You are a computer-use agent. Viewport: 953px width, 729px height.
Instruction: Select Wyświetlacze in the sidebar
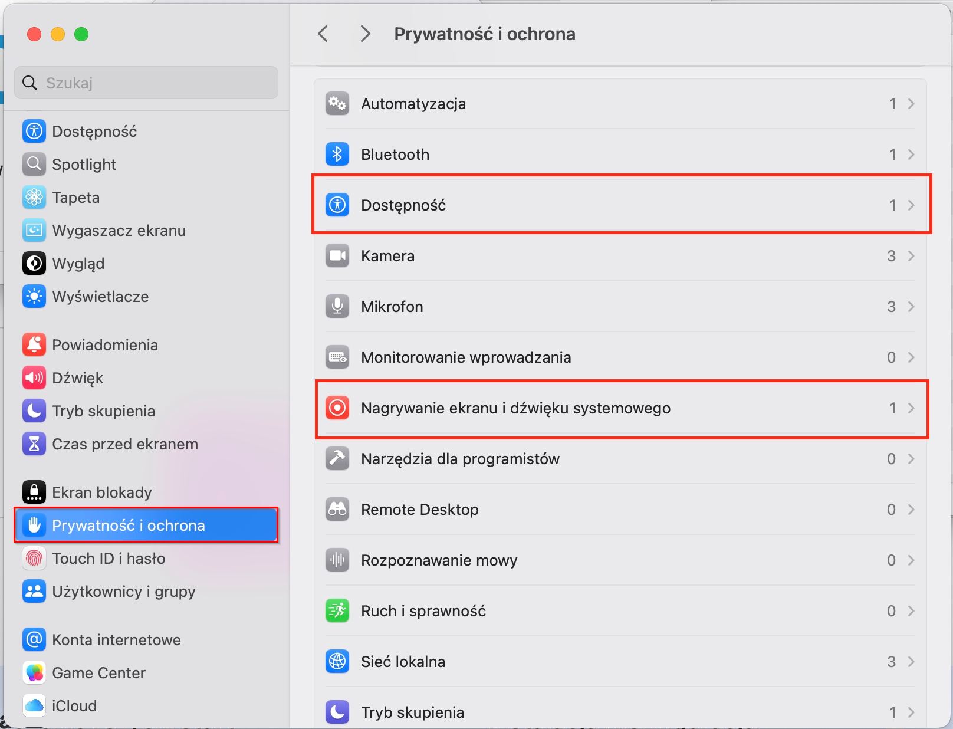tap(100, 297)
